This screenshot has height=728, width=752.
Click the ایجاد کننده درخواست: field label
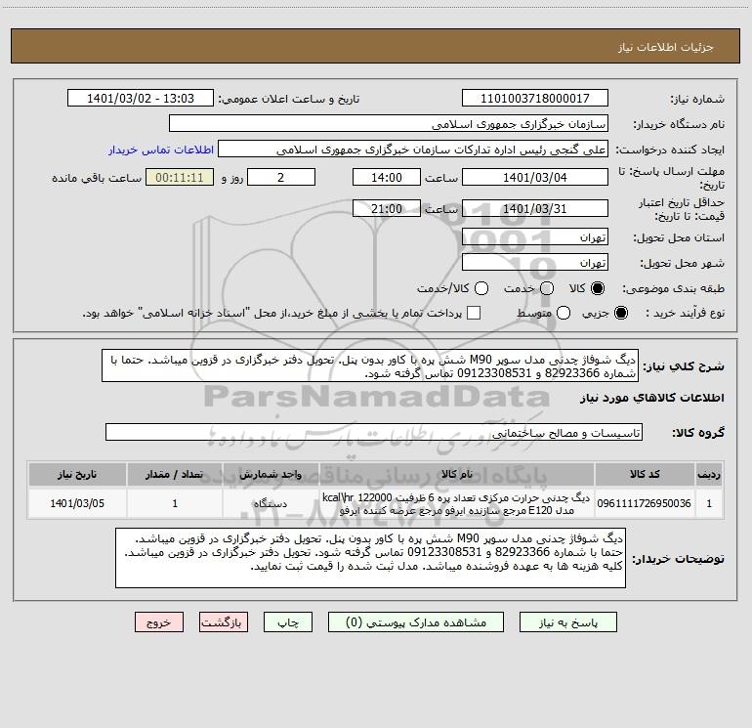pyautogui.click(x=670, y=150)
